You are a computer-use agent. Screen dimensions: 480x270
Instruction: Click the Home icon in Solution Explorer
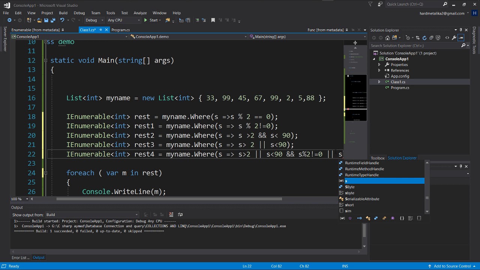click(x=387, y=38)
